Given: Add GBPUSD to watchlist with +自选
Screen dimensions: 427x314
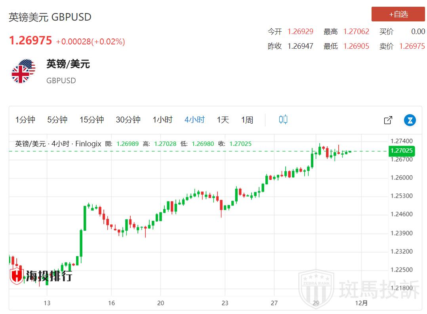Looking at the screenshot, I should (x=398, y=14).
